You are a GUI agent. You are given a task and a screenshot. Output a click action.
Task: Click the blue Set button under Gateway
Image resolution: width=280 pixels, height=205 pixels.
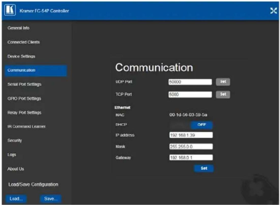(204, 168)
